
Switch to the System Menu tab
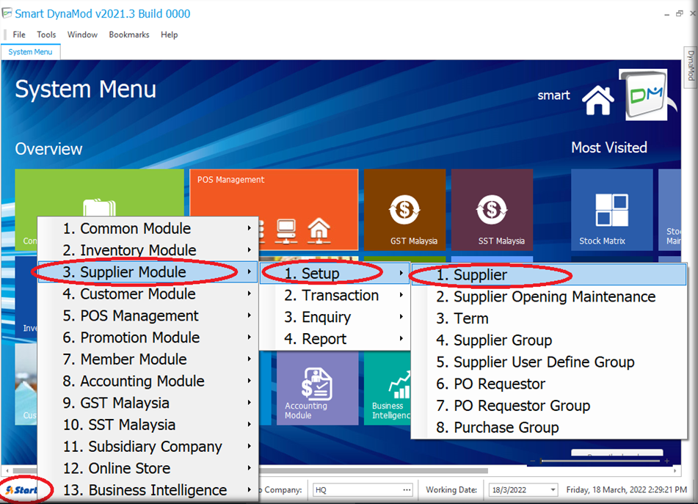pyautogui.click(x=30, y=52)
